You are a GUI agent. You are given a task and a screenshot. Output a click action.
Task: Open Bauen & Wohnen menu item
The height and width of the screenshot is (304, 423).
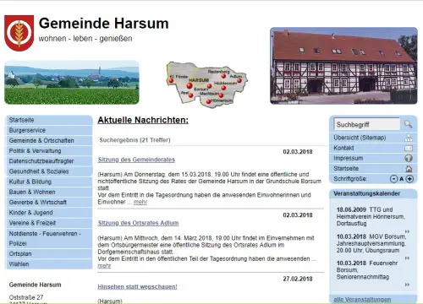point(49,192)
